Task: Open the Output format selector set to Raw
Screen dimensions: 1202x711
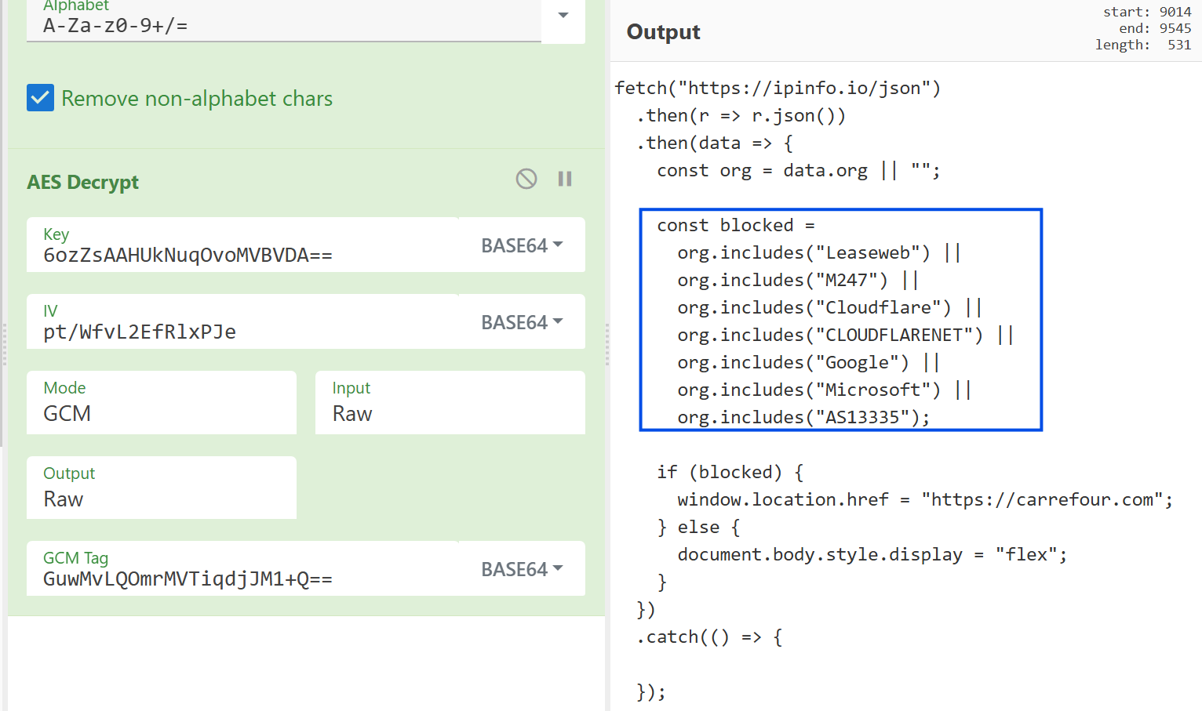Action: click(x=162, y=489)
